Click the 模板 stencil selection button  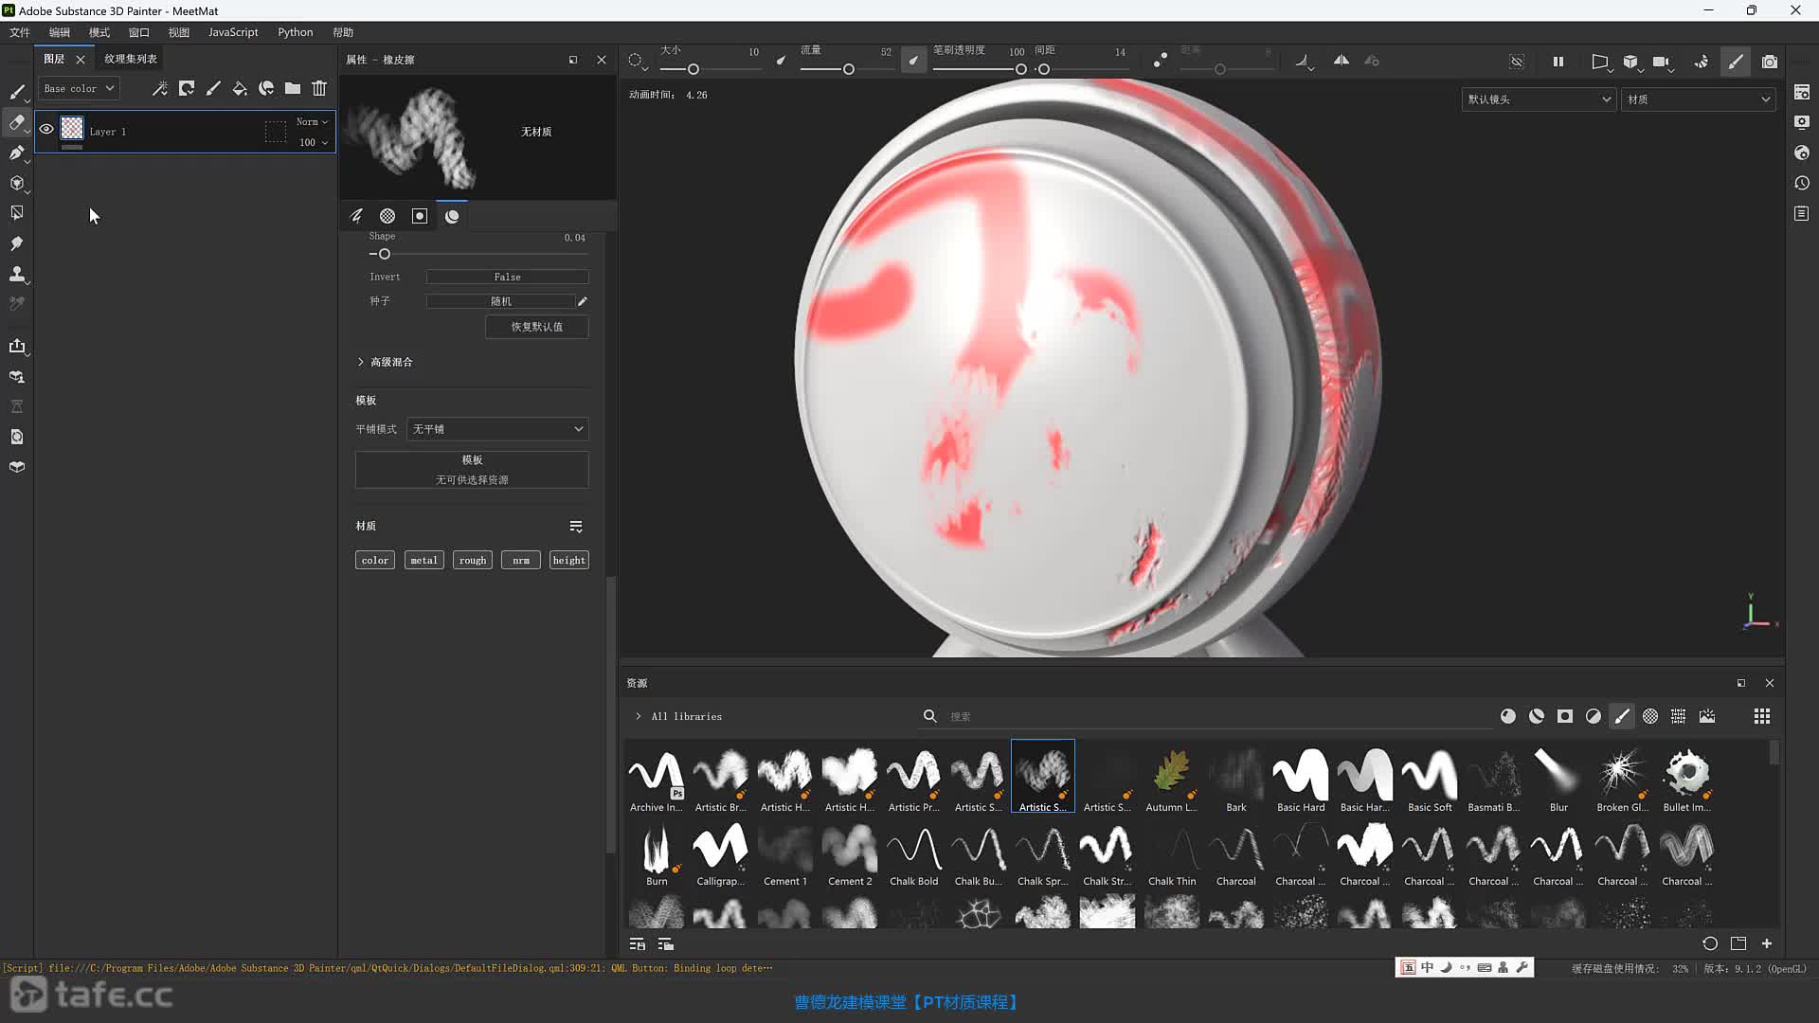472,470
